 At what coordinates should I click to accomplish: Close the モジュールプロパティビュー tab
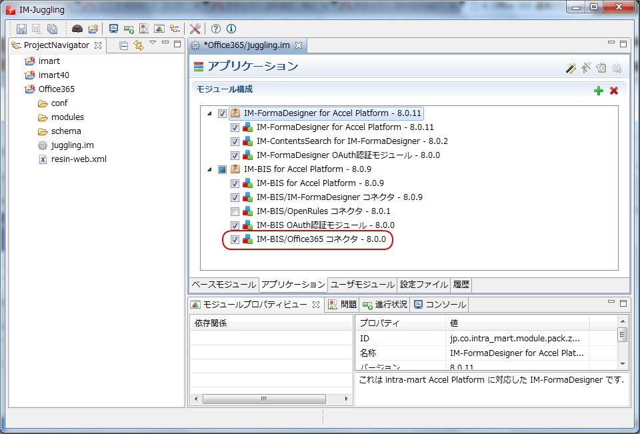point(315,305)
